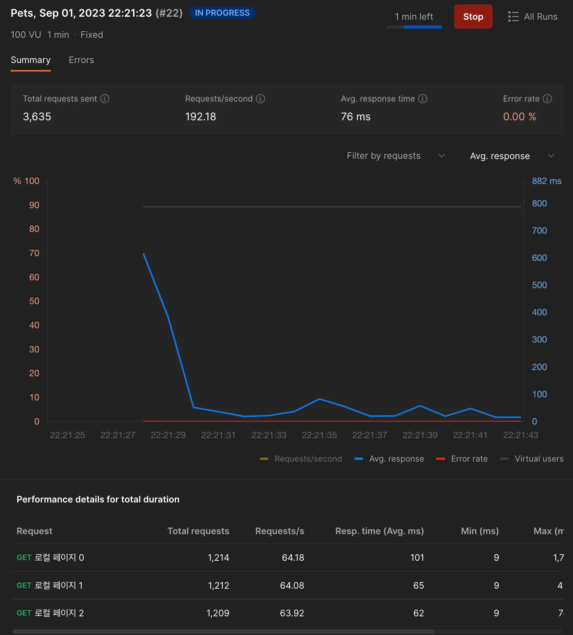Toggle Virtual users series in chart legend
The width and height of the screenshot is (573, 635).
point(532,459)
